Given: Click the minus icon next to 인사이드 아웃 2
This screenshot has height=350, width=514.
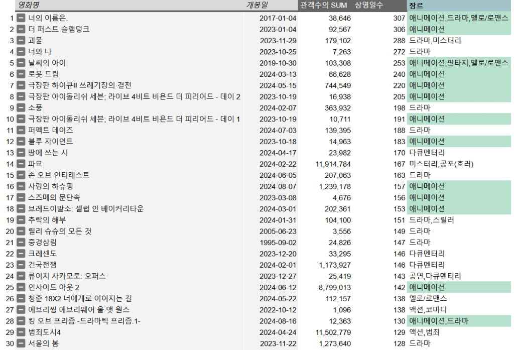Looking at the screenshot, I should 21,287.
